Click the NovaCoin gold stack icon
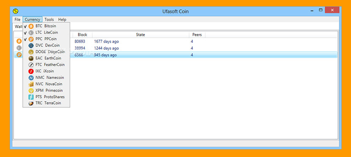The height and width of the screenshot is (157, 351). [x=31, y=84]
